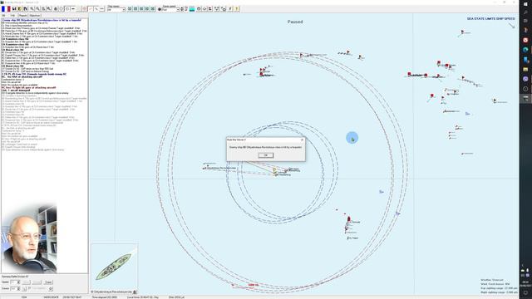Click the Course stepper in division panel
532x299 pixels.
click(18, 288)
